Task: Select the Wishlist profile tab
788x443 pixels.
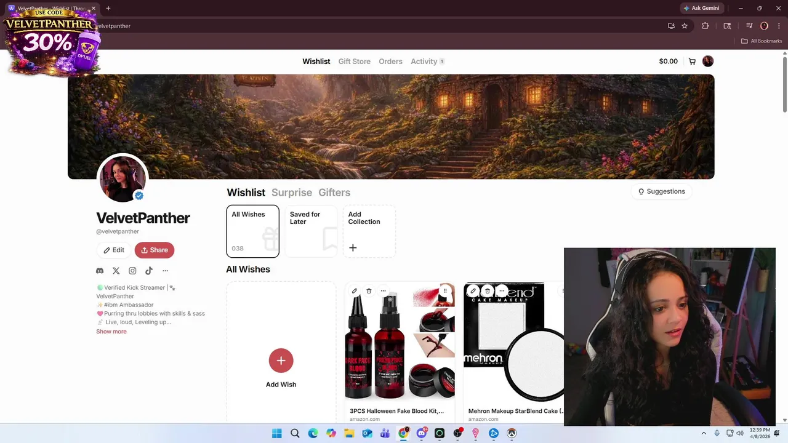Action: tap(246, 193)
